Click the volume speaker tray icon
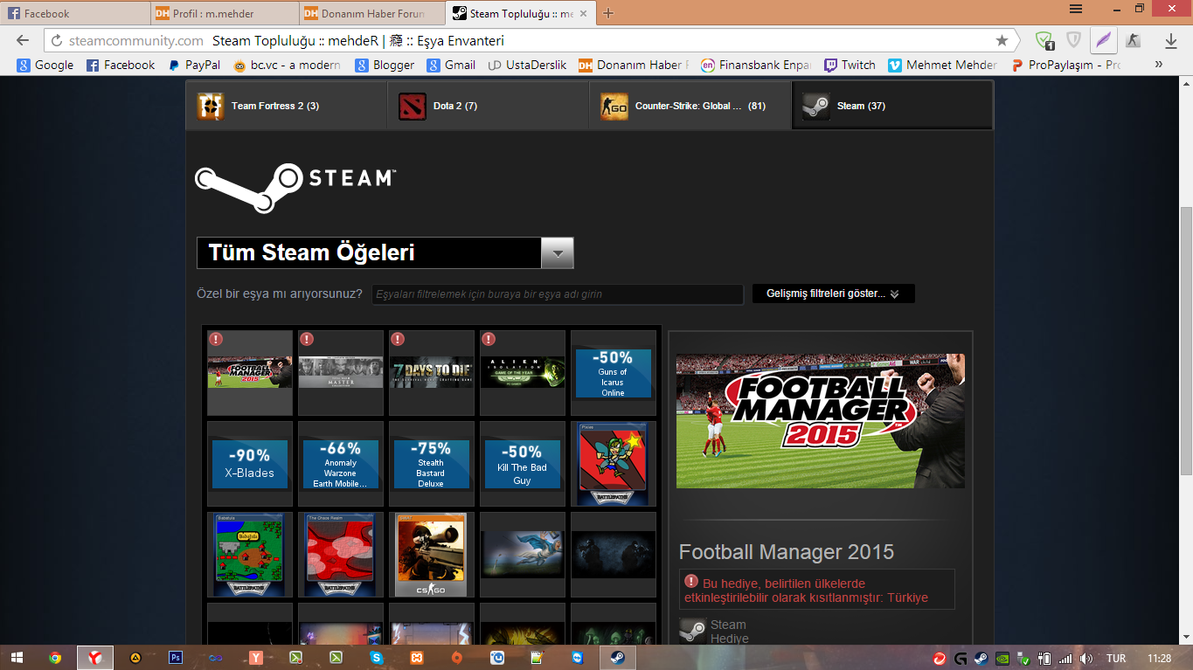The image size is (1193, 670). coord(1085,659)
